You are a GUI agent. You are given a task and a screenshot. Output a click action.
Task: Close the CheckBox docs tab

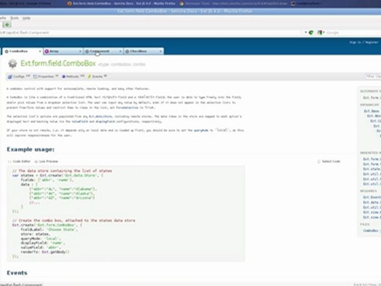pyautogui.click(x=161, y=51)
